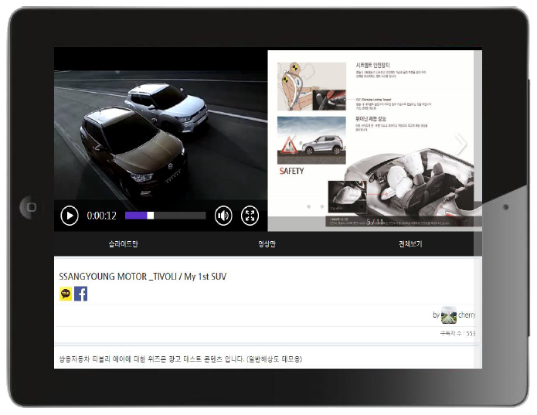Image resolution: width=537 pixels, height=415 pixels.
Task: Go to next slide with right arrow
Action: (x=461, y=144)
